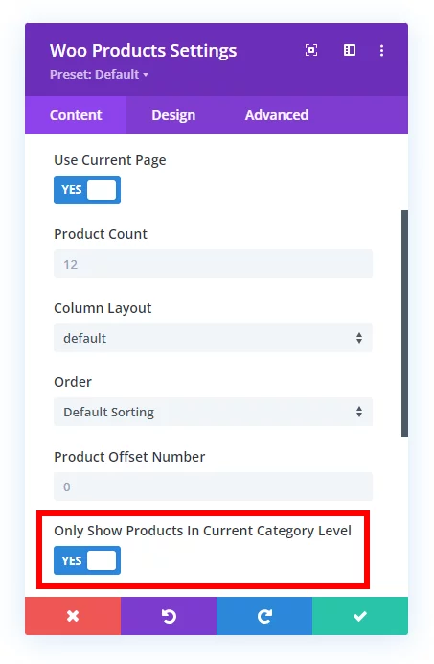Screen dimensions: 434x664
Task: Click the Product Count input field
Action: point(213,264)
